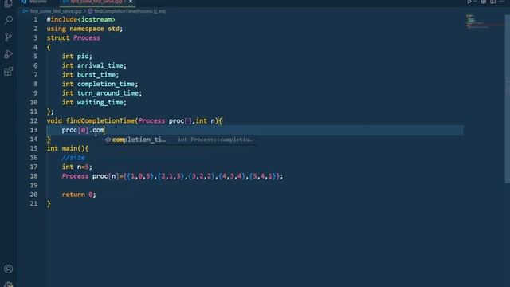Click the 'Process proc[n]=' initializer line
Viewport: 510px width, 287px height.
click(x=172, y=176)
